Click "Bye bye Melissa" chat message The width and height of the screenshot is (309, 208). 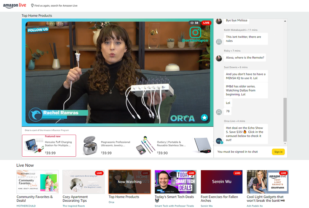click(237, 21)
